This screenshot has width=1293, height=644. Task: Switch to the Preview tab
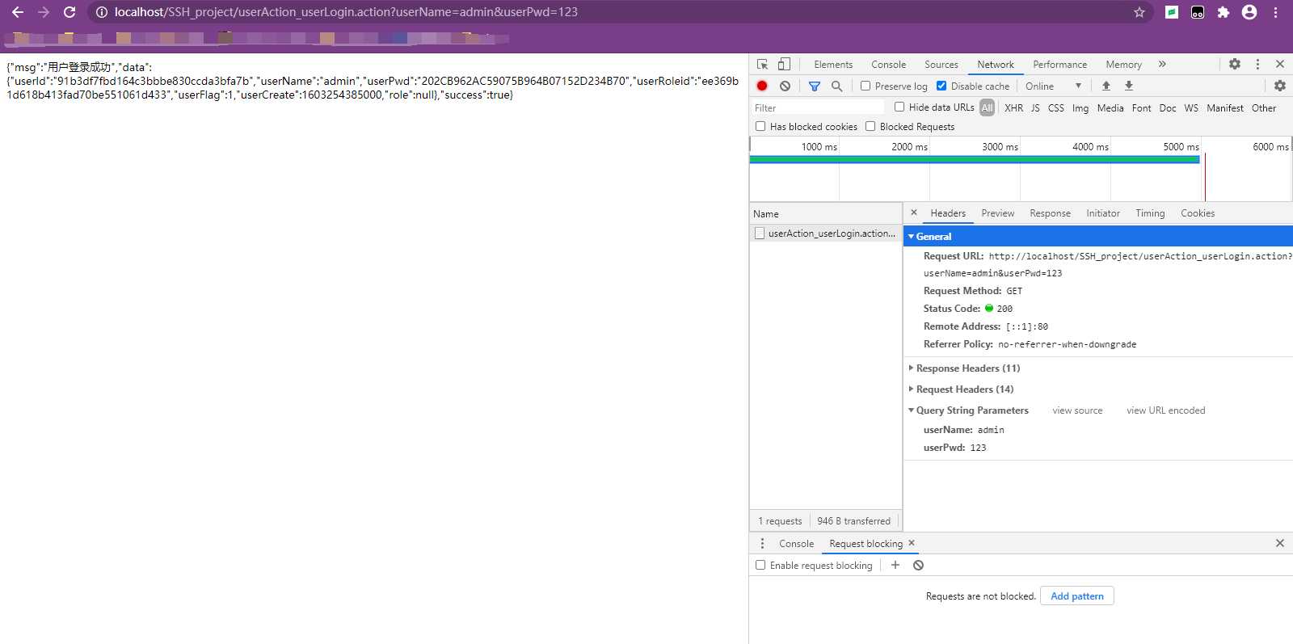tap(997, 213)
